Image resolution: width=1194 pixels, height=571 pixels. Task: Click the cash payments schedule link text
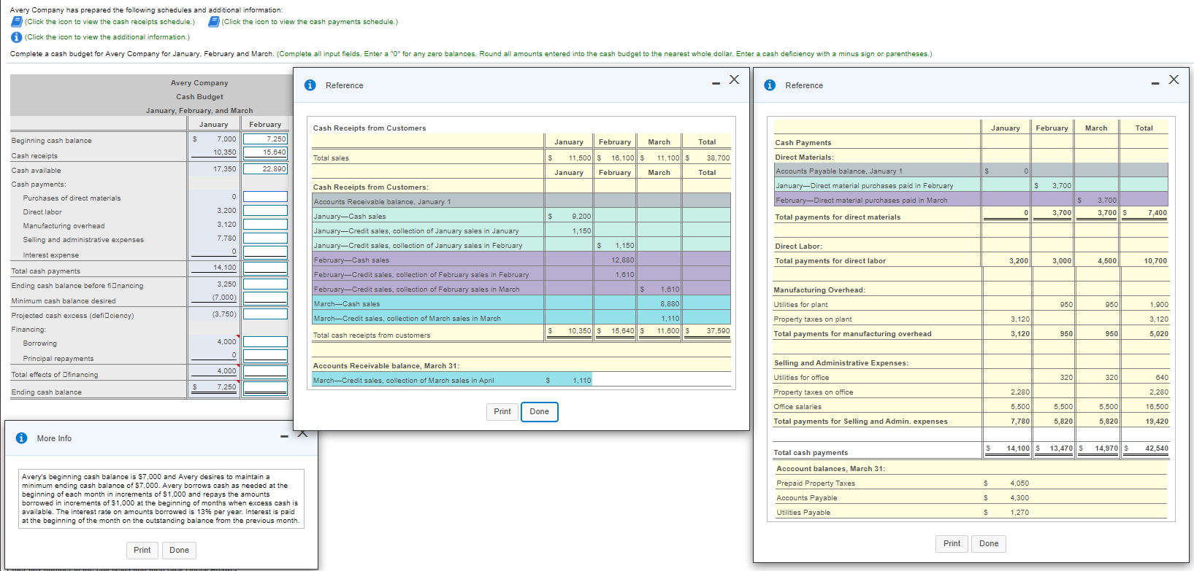[310, 22]
